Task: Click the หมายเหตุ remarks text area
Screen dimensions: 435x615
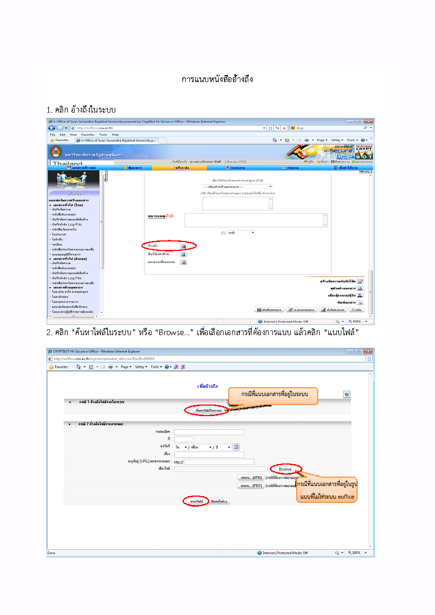Action: 256,220
